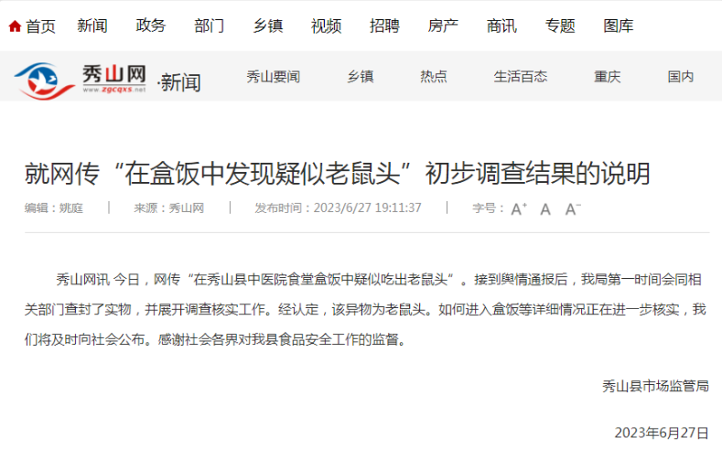Image resolution: width=722 pixels, height=459 pixels.
Task: Open the 新闻 top menu item
Action: (x=92, y=26)
